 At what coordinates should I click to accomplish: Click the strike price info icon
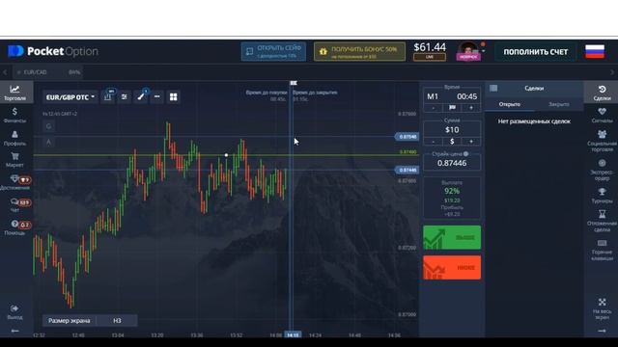[465, 154]
